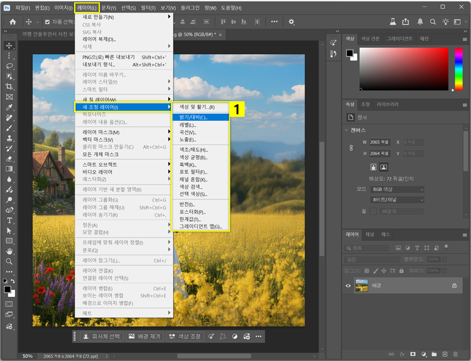Select the Lasso tool
Image resolution: width=471 pixels, height=361 pixels.
[x=9, y=65]
